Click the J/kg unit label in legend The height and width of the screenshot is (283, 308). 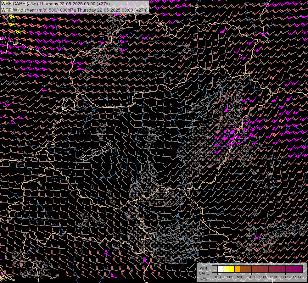coord(204,278)
